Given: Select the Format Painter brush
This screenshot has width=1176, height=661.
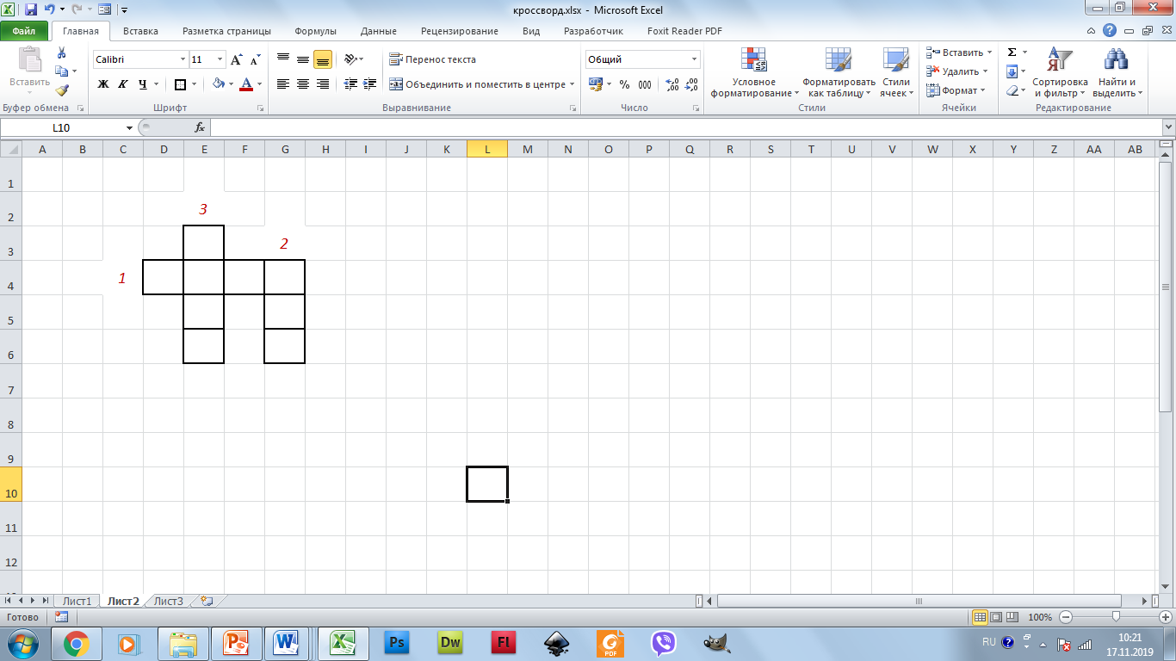Looking at the screenshot, I should point(62,90).
